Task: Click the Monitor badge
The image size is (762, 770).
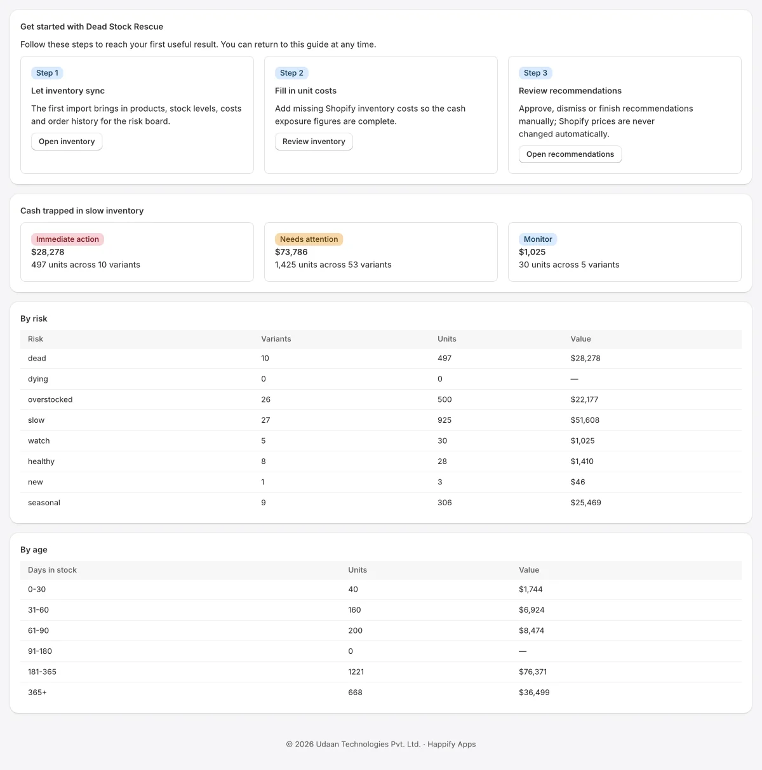Action: coord(538,239)
